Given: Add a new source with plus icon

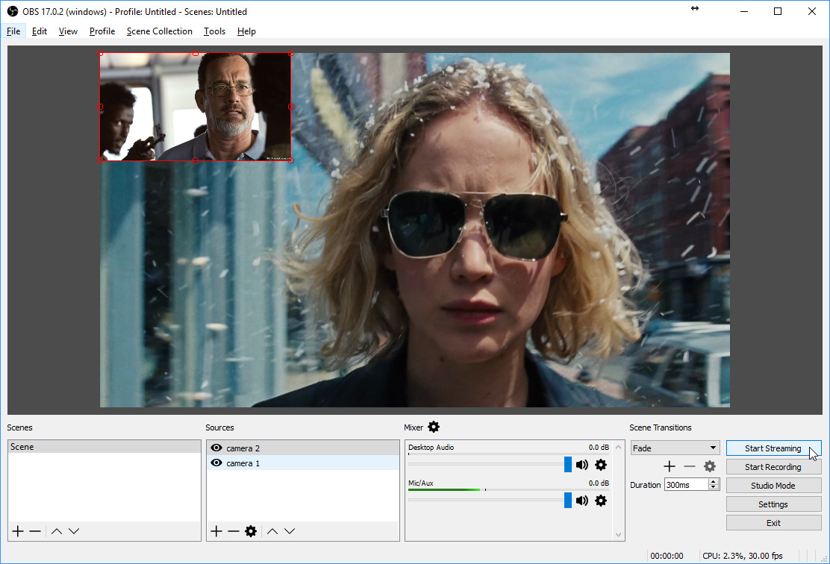Looking at the screenshot, I should 216,531.
